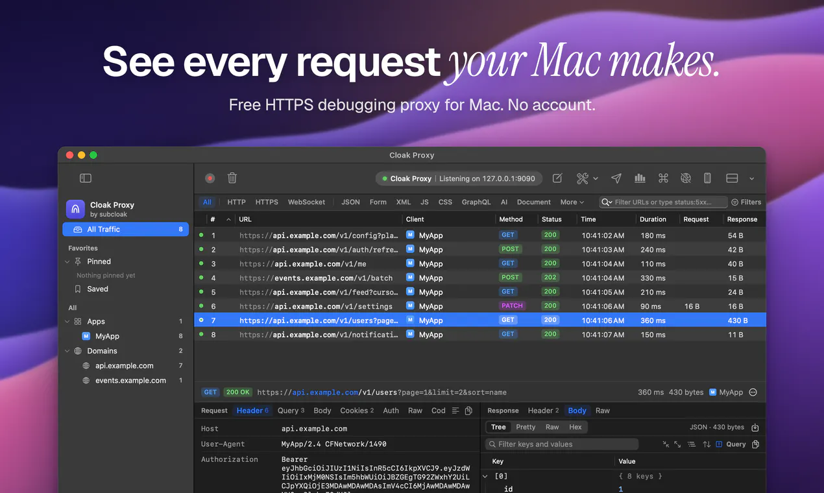Toggle the sidebar panel icon
824x493 pixels.
click(86, 178)
